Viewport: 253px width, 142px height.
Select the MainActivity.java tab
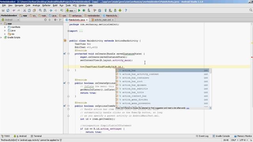(x=77, y=20)
